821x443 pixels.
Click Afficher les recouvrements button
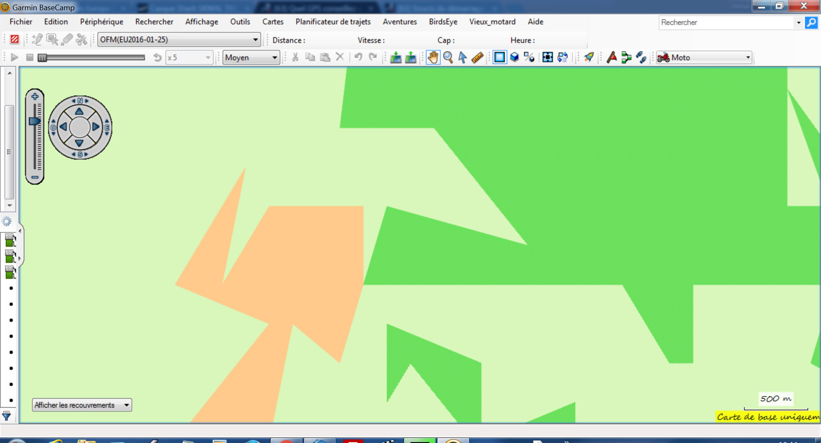(x=82, y=405)
